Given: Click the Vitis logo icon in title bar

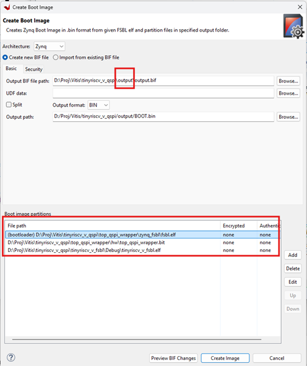Looking at the screenshot, I should point(7,7).
